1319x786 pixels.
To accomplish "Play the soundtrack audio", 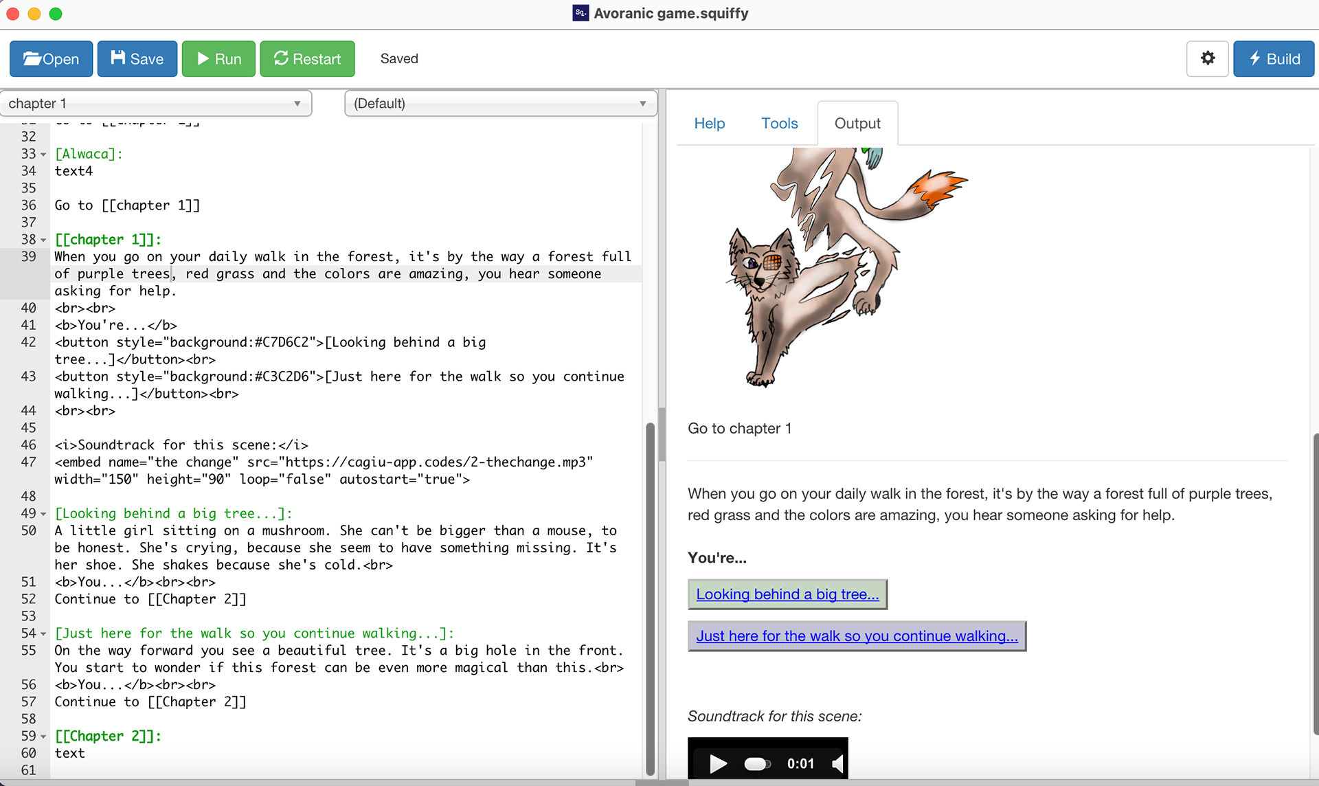I will tap(717, 763).
